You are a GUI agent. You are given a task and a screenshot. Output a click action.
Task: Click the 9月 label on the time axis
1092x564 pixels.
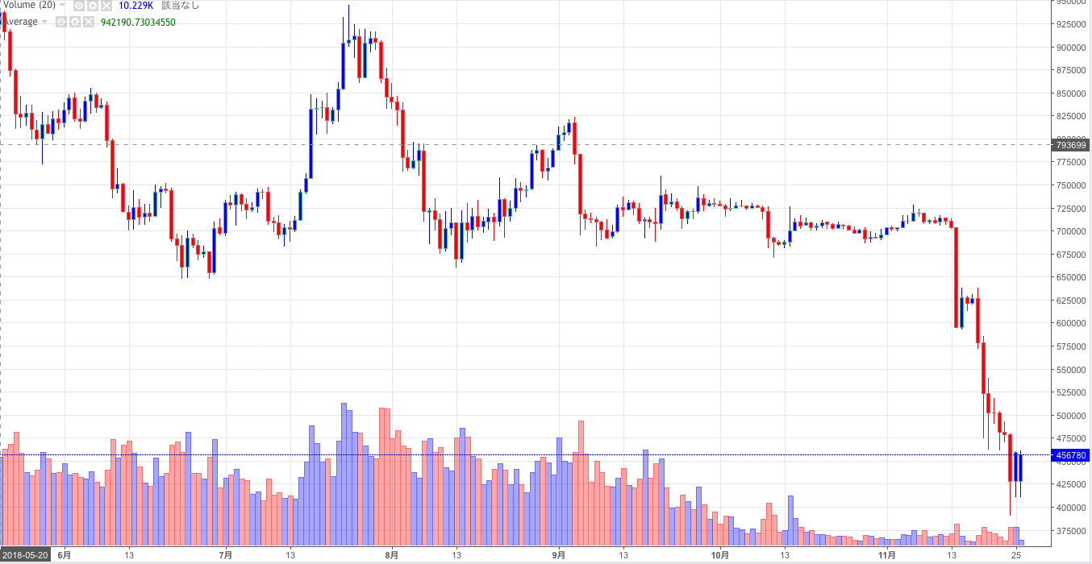click(x=558, y=555)
